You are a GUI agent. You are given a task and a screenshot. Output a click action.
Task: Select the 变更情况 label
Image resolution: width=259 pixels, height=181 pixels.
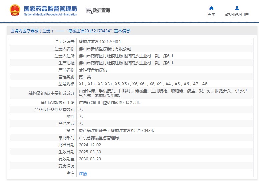pyautogui.click(x=66, y=166)
